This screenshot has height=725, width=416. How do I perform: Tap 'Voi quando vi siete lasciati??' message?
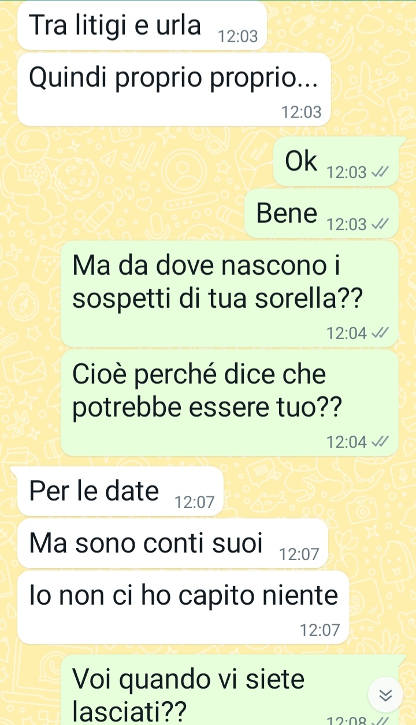[x=229, y=690]
